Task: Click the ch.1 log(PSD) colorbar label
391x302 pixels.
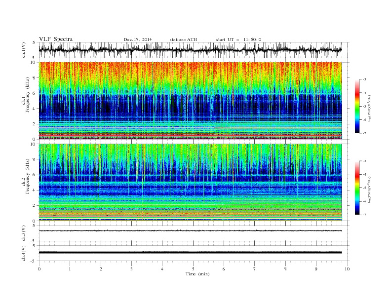Action: coord(370,109)
